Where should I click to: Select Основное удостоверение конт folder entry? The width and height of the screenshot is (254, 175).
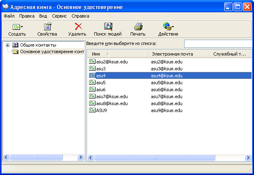tap(52, 52)
